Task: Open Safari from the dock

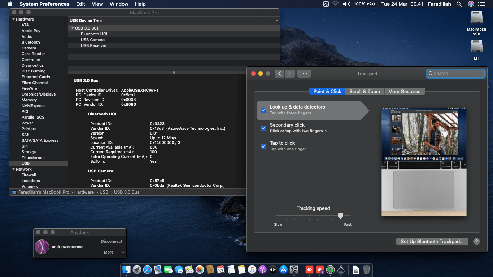Action: 147,269
